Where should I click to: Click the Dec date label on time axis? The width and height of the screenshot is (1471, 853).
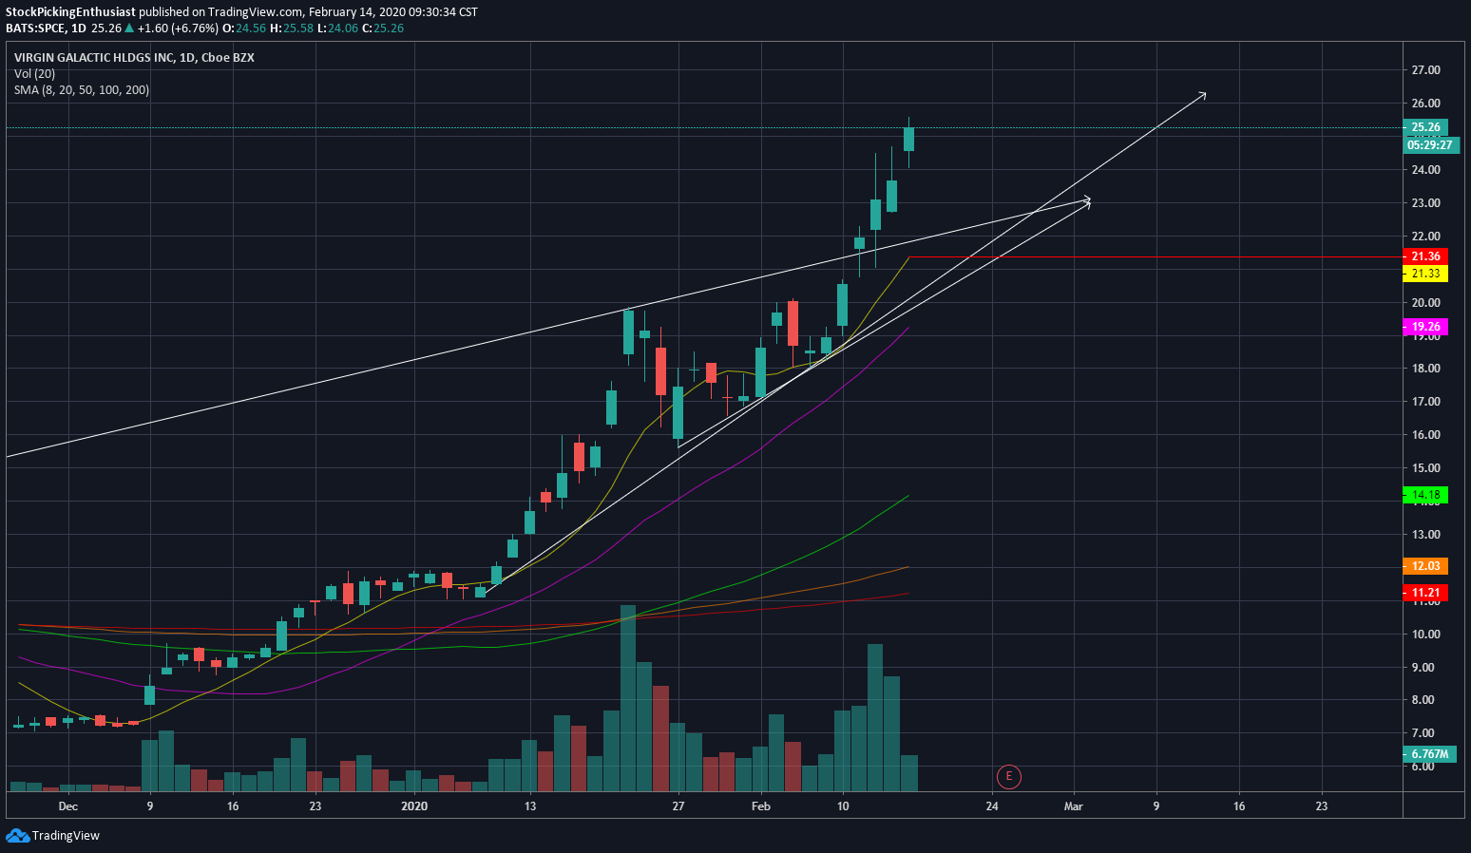[67, 806]
